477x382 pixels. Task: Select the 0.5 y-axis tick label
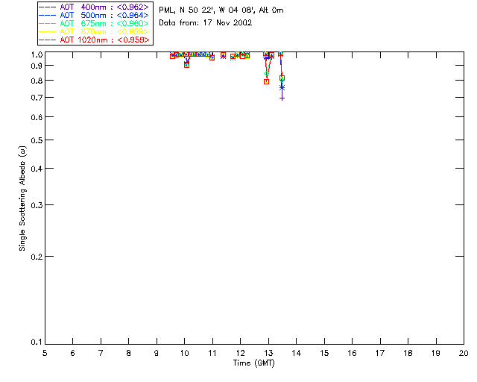tap(37, 140)
